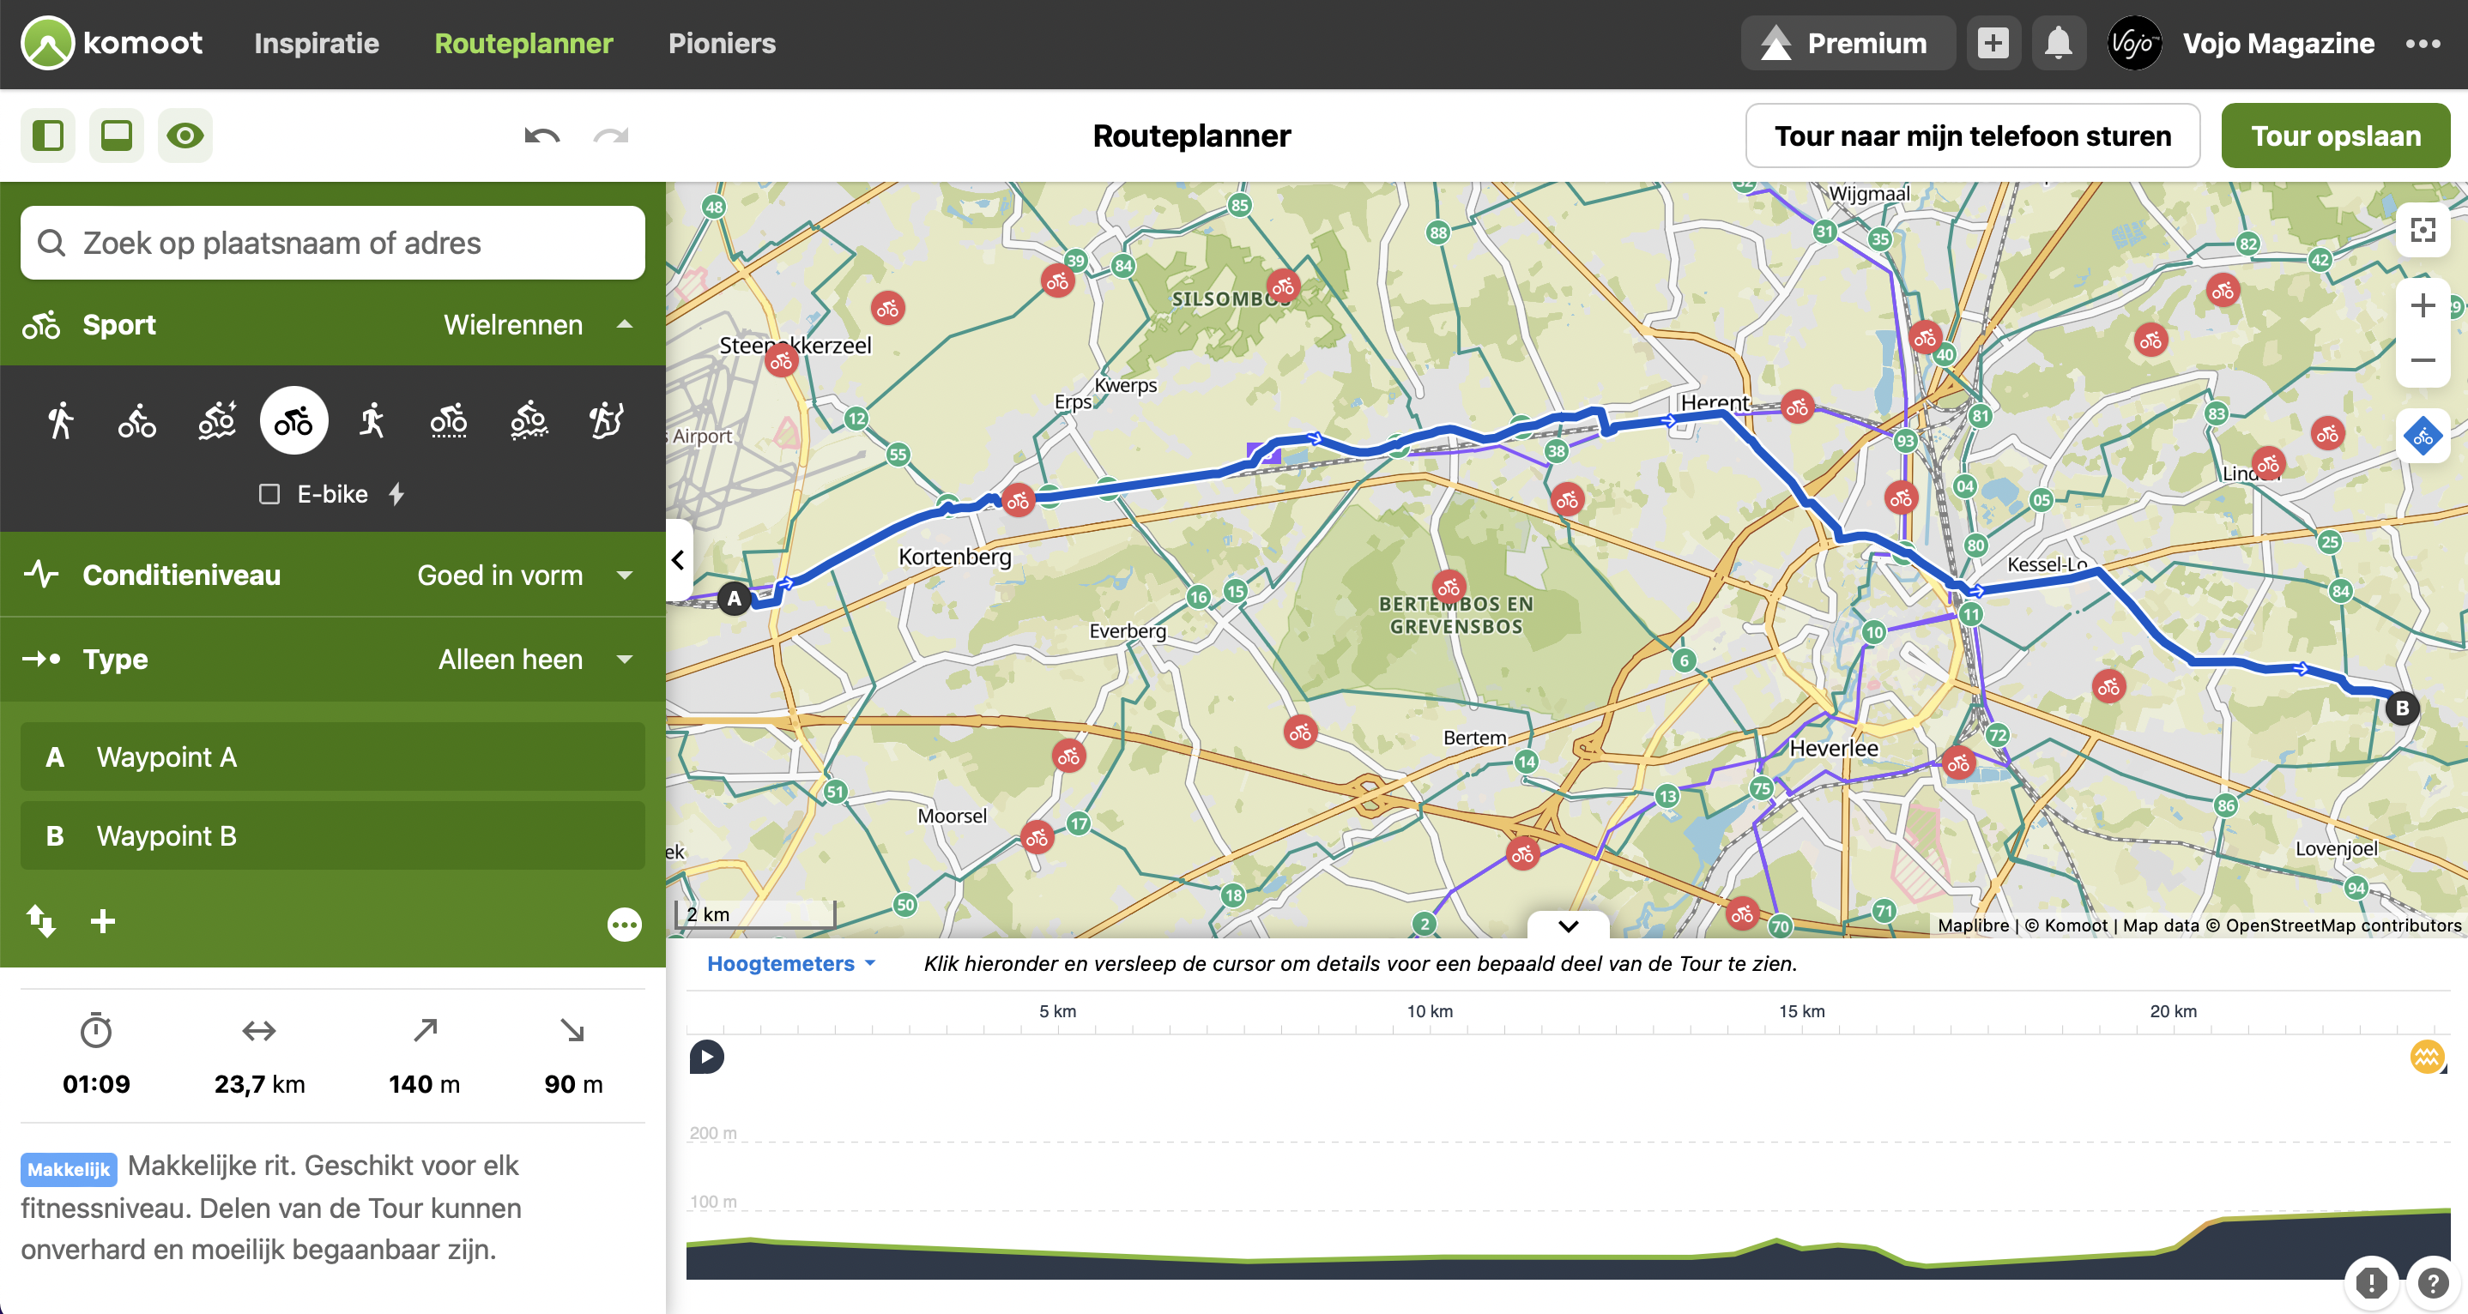Viewport: 2468px width, 1314px height.
Task: Zoom in on the map
Action: [x=2422, y=305]
